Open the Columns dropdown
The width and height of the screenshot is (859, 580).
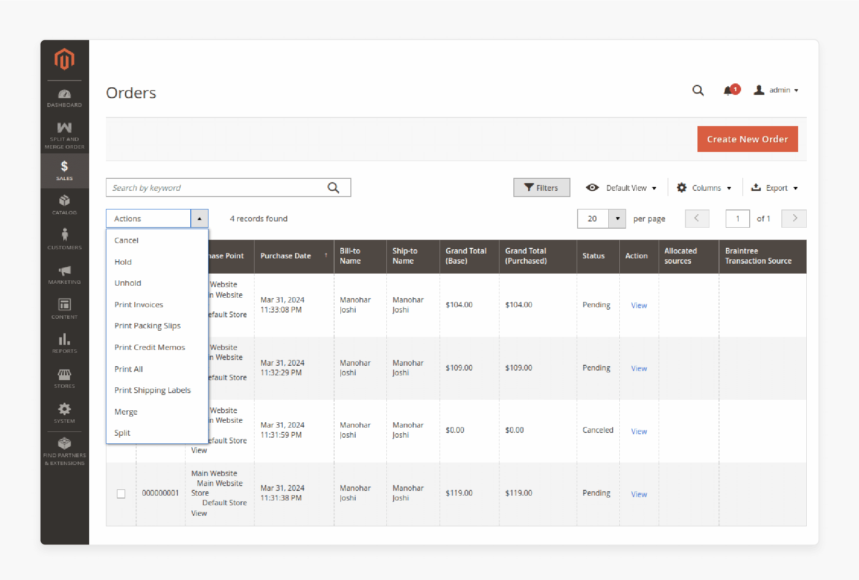704,188
